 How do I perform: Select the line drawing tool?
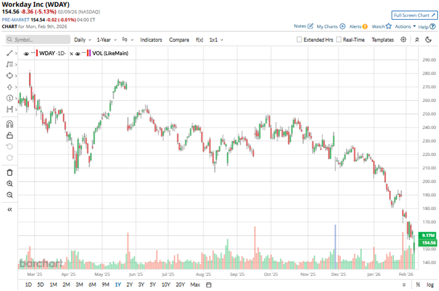(9, 53)
